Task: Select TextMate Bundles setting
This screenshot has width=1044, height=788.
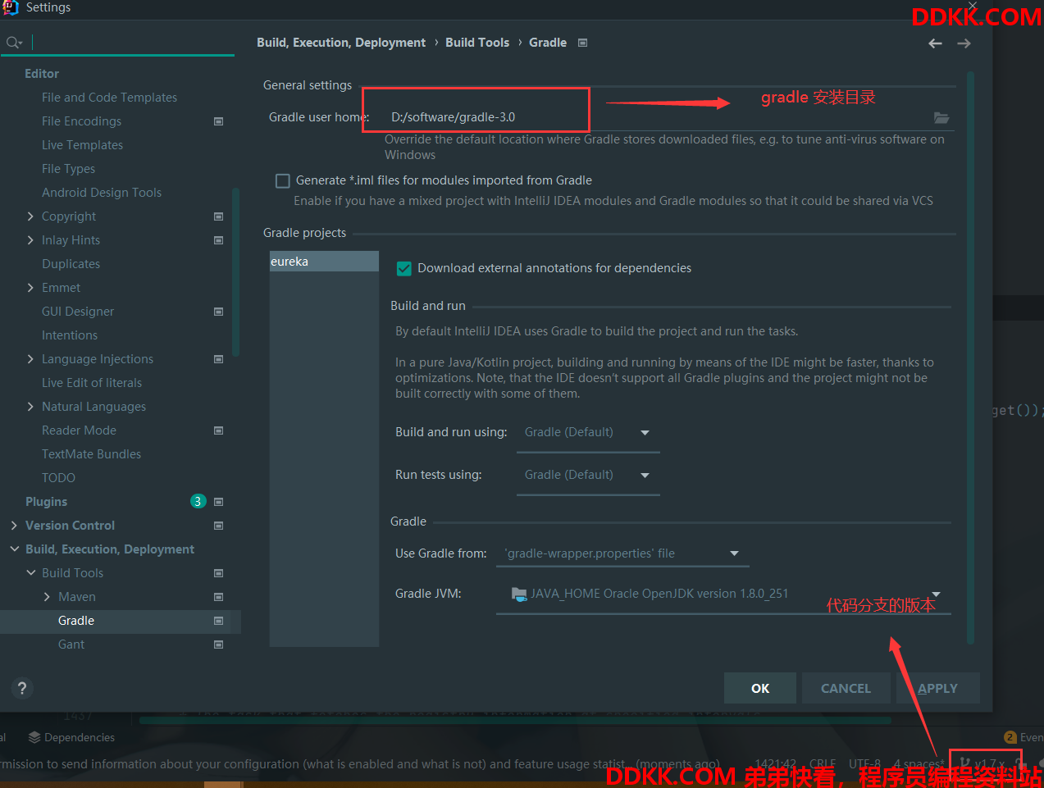Action: pyautogui.click(x=91, y=454)
